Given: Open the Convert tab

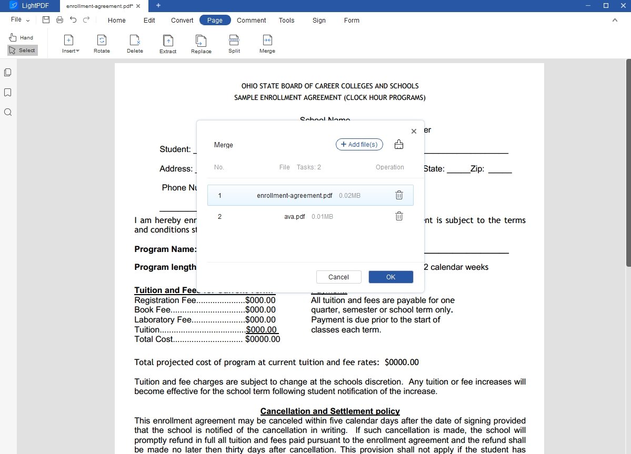Looking at the screenshot, I should coord(182,21).
